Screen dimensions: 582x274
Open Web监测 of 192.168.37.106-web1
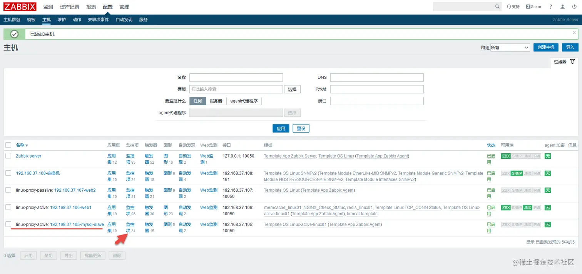coord(209,208)
